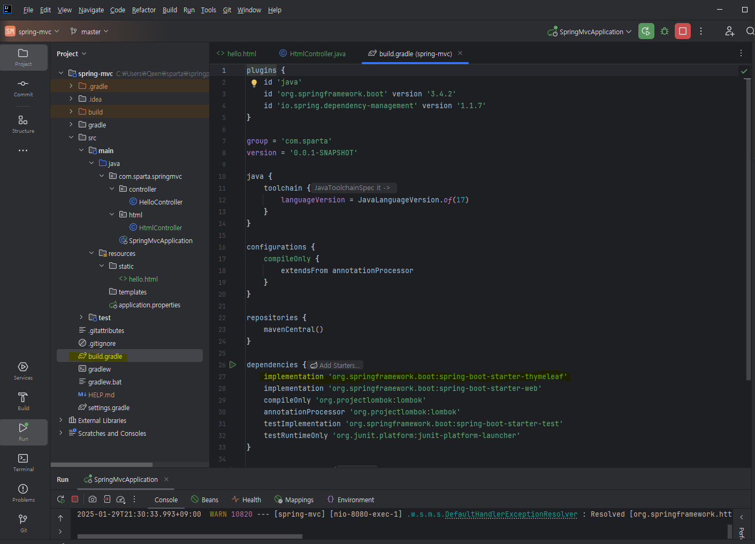Open the Problems tool window
This screenshot has height=544, width=755.
pyautogui.click(x=23, y=493)
